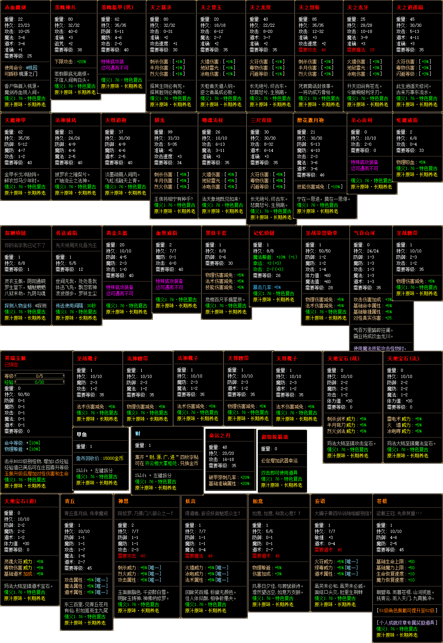Viewport: 443px width, 643px height.
Task: Click the 苍梧 item tooltip heading
Action: click(x=382, y=501)
